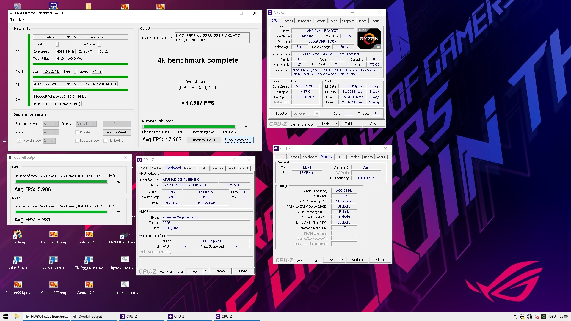Toggle the Overkill mode checkbox
The image size is (571, 321).
click(x=19, y=141)
